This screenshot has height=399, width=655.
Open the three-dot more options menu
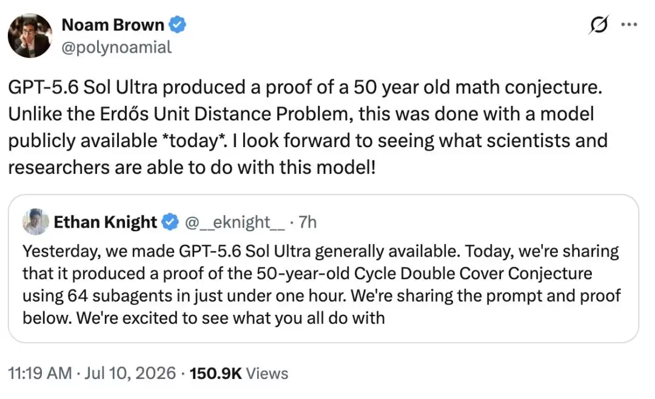click(629, 25)
